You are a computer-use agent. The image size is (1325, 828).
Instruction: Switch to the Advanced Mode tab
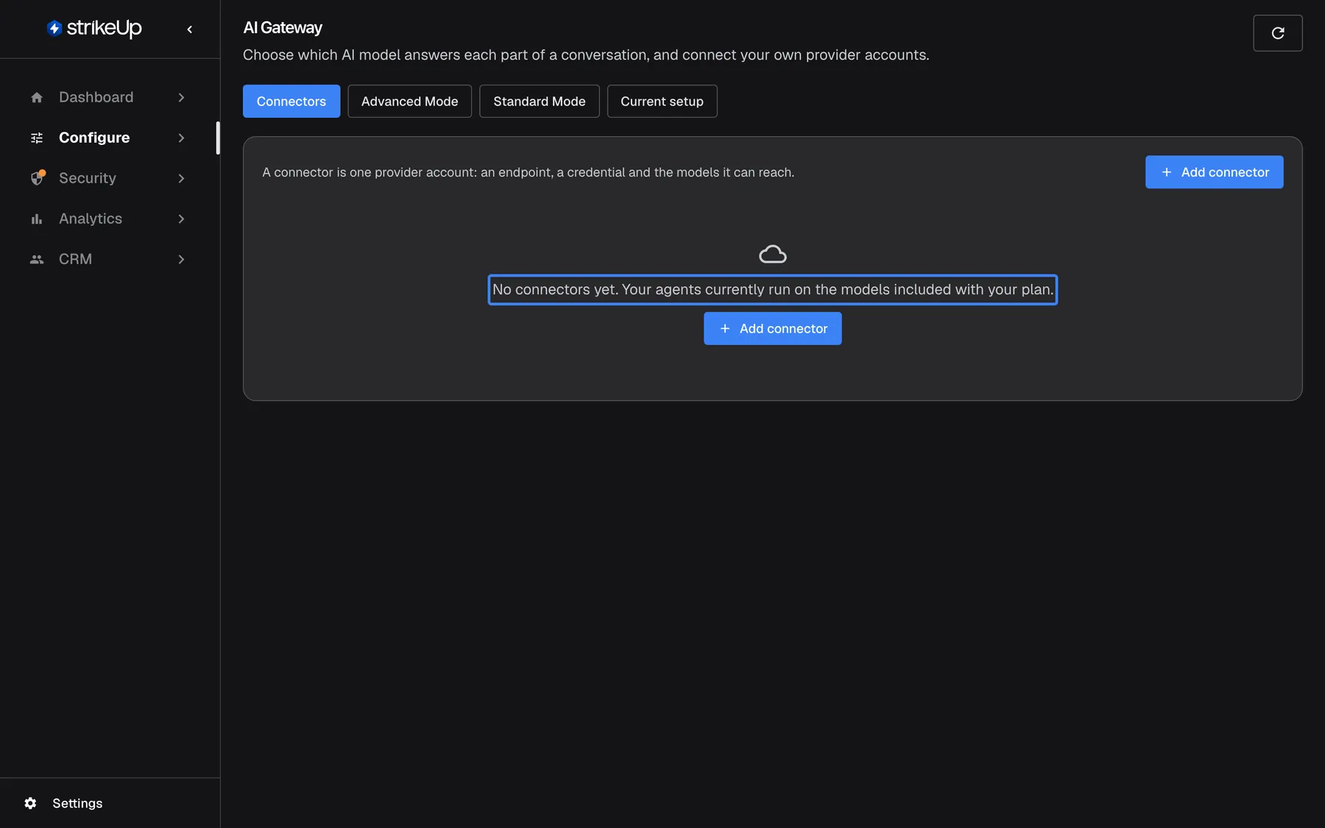coord(410,101)
